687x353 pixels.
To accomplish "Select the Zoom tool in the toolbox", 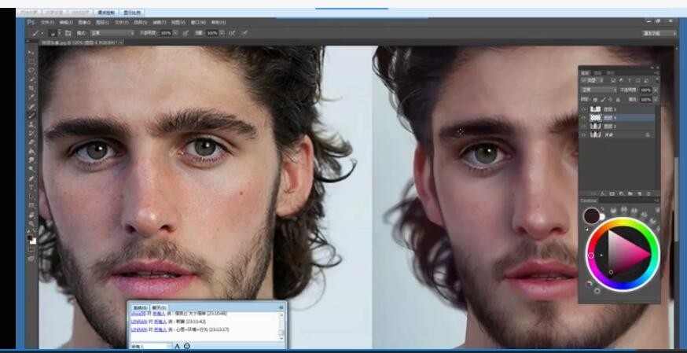I will [31, 223].
